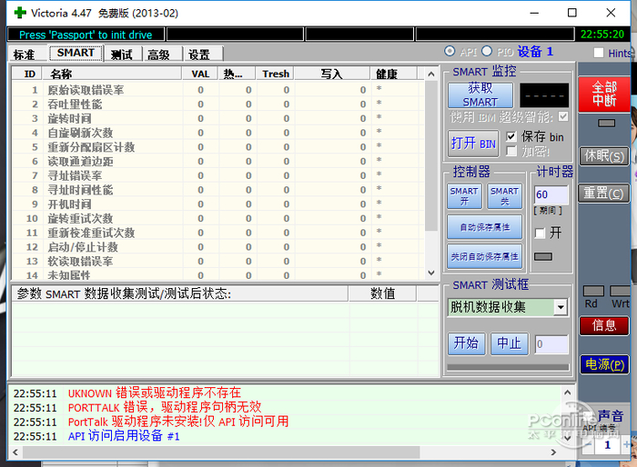The height and width of the screenshot is (467, 637).
Task: Select the 启动/停止计数 row
Action: [217, 247]
